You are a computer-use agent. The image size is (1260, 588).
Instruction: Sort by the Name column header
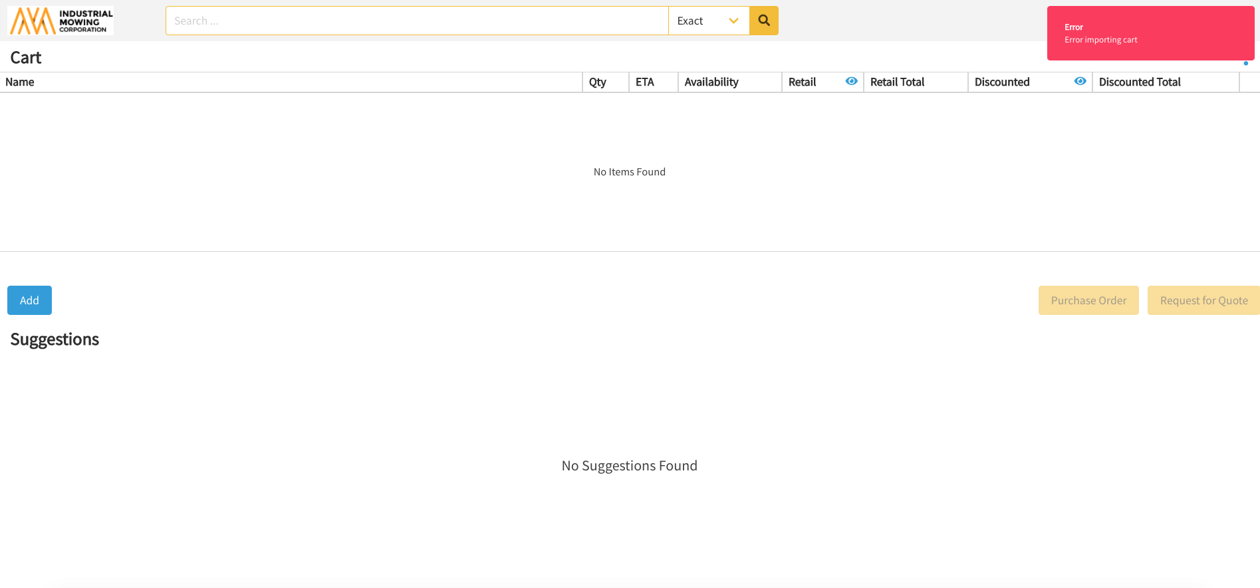20,82
